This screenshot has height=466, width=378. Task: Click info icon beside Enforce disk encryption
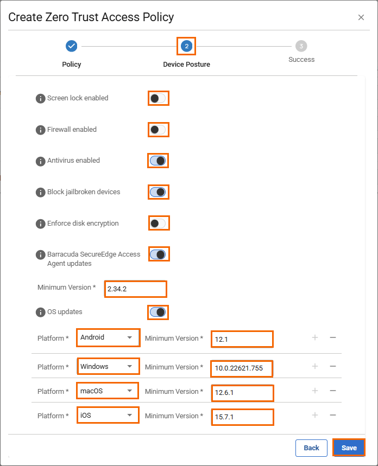point(40,224)
